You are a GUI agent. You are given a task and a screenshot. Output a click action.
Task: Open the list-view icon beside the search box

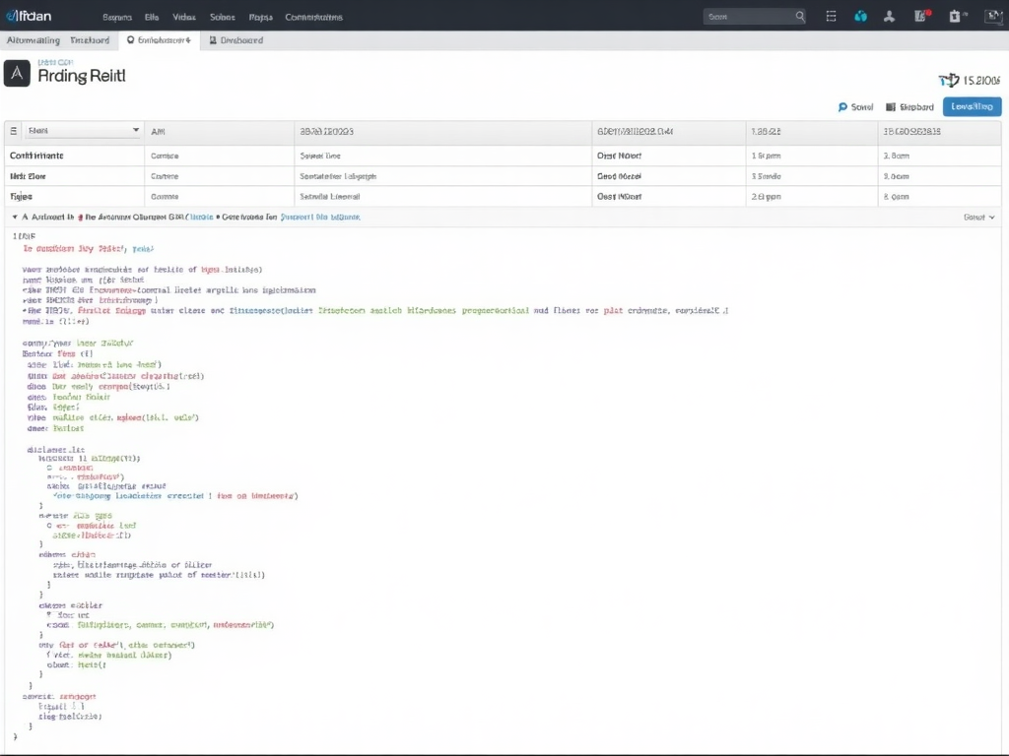[831, 16]
